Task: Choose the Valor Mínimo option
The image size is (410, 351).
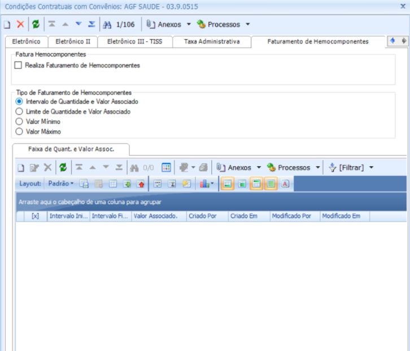Action: (x=19, y=122)
